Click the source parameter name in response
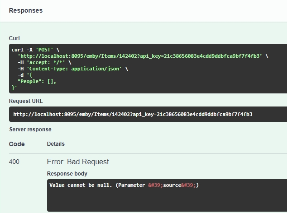 (172, 185)
